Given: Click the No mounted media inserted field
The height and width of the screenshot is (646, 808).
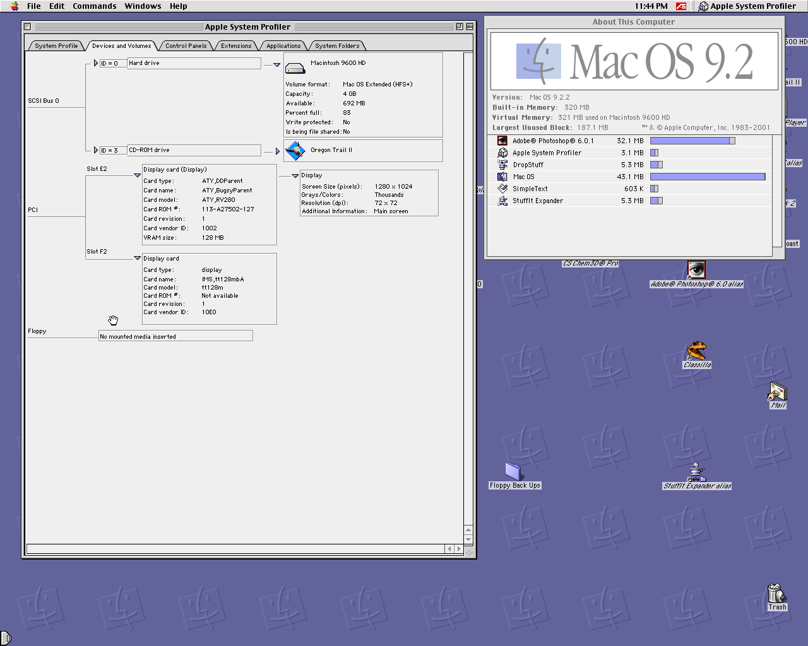Looking at the screenshot, I should pyautogui.click(x=175, y=336).
